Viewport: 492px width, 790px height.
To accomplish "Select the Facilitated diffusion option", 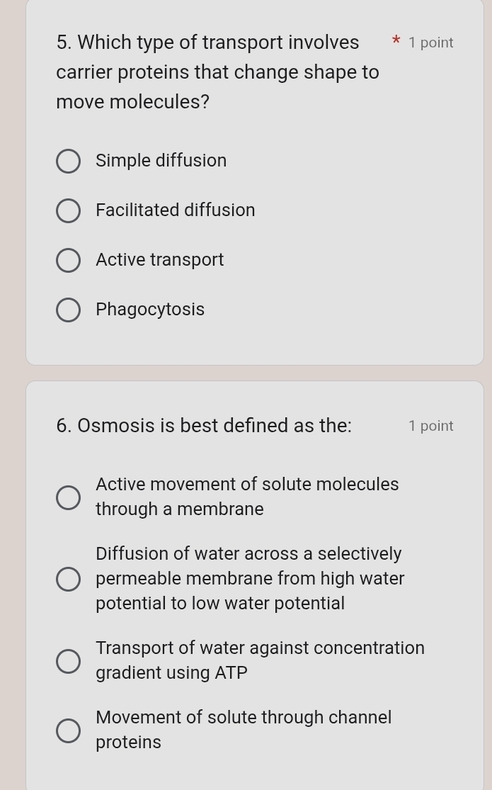I will coord(69,210).
